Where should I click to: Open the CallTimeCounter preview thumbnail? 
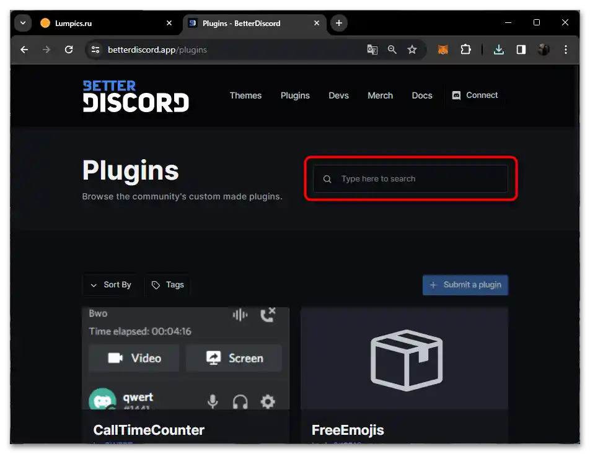[185, 358]
